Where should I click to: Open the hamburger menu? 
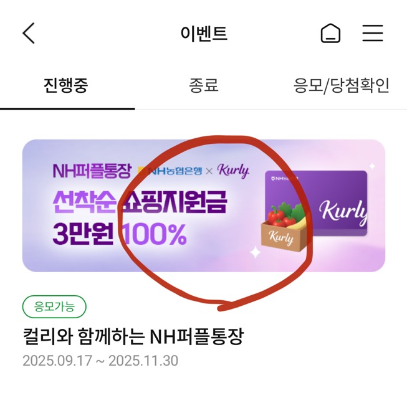point(373,33)
